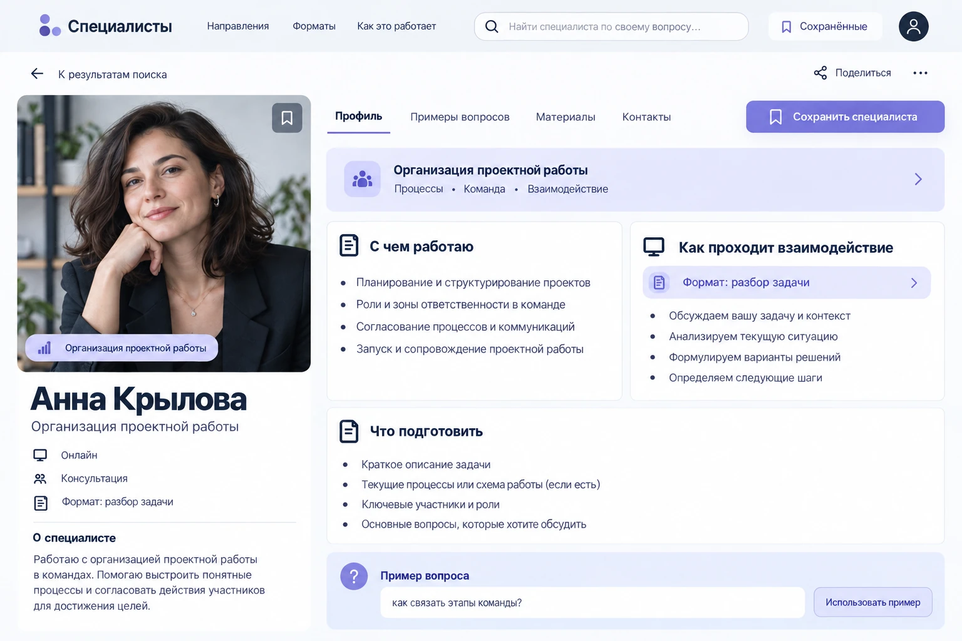Image resolution: width=962 pixels, height=641 pixels.
Task: Click the document icon in left sidebar format row
Action: [41, 503]
